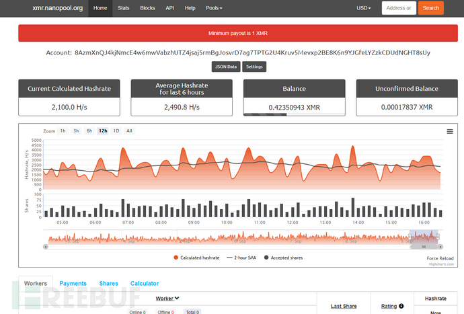Sort by Rating column header

[x=389, y=307]
